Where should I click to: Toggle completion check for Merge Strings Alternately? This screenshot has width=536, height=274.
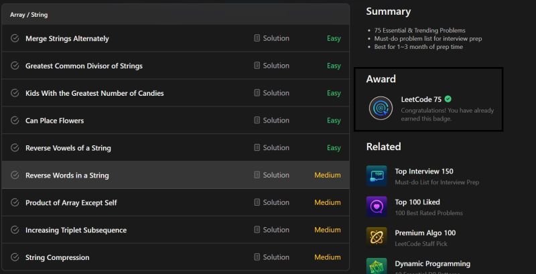point(15,38)
